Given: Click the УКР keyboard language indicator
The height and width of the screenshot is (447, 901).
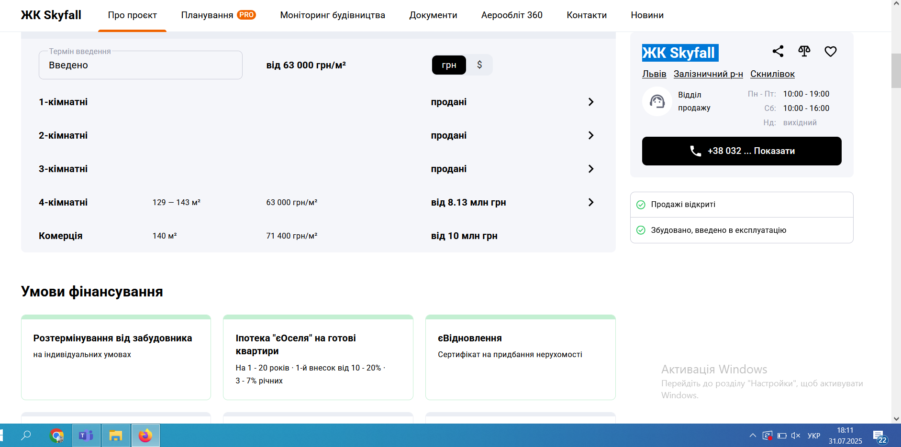Looking at the screenshot, I should click(814, 436).
